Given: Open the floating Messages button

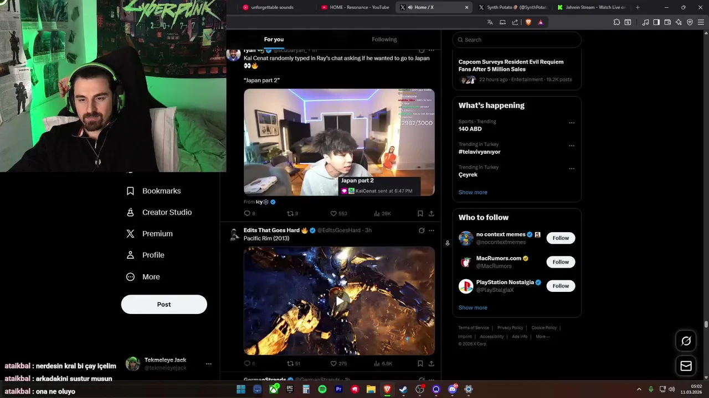Looking at the screenshot, I should (686, 366).
